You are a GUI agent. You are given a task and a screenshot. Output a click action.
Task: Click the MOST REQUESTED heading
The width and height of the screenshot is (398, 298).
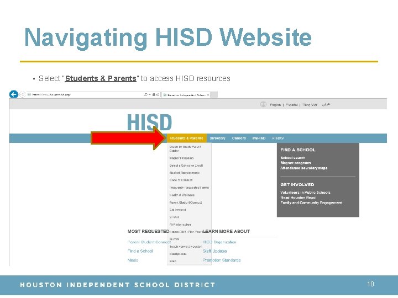148,231
